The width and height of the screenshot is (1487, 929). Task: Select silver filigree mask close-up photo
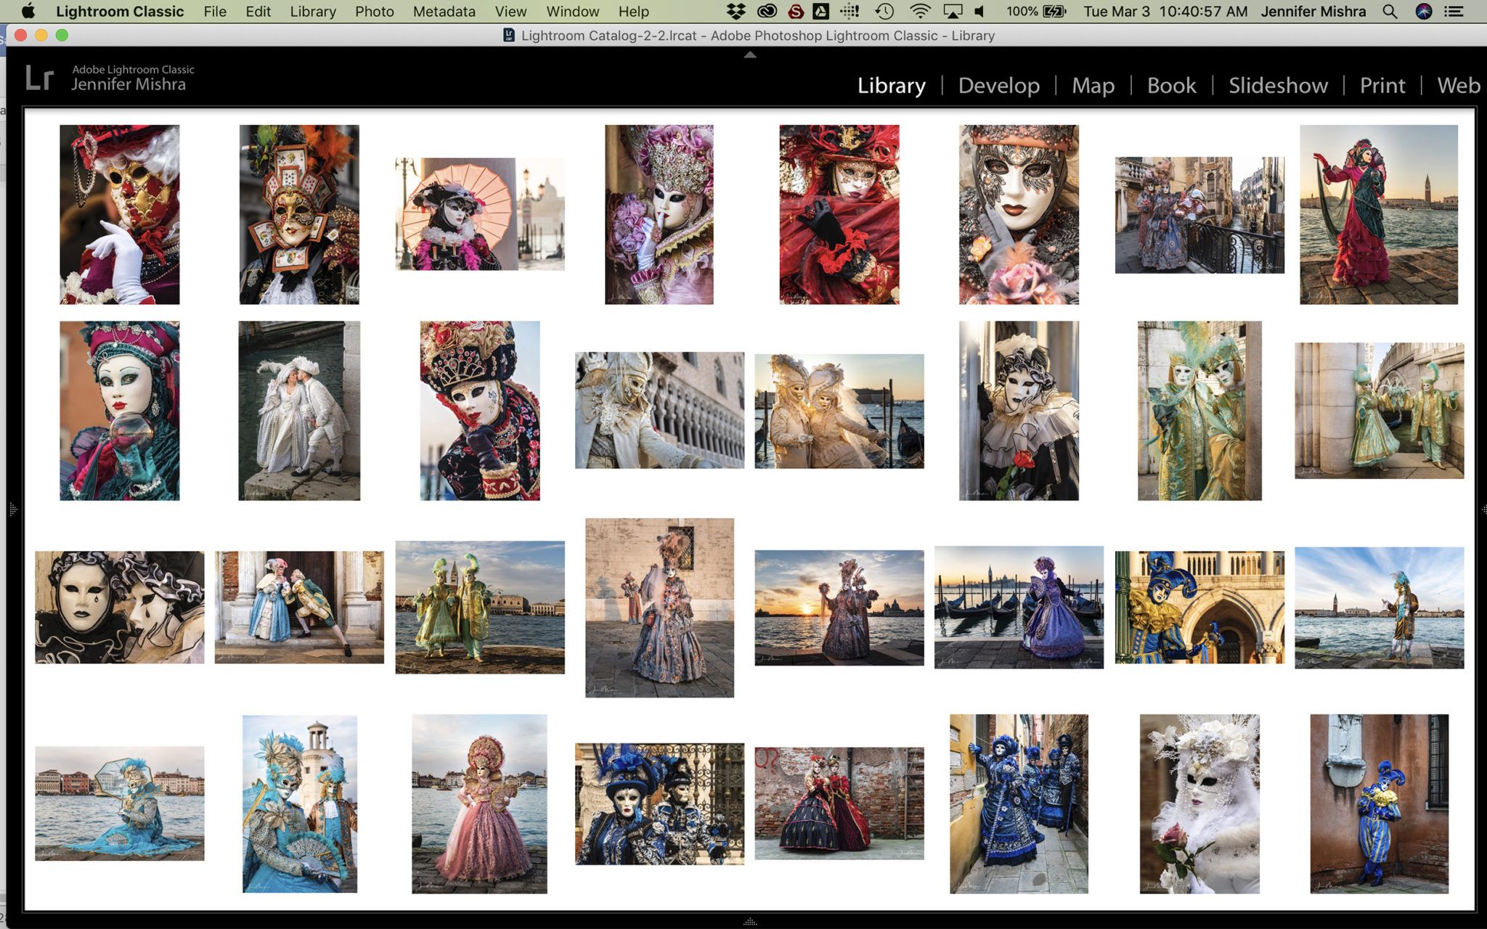(1019, 214)
